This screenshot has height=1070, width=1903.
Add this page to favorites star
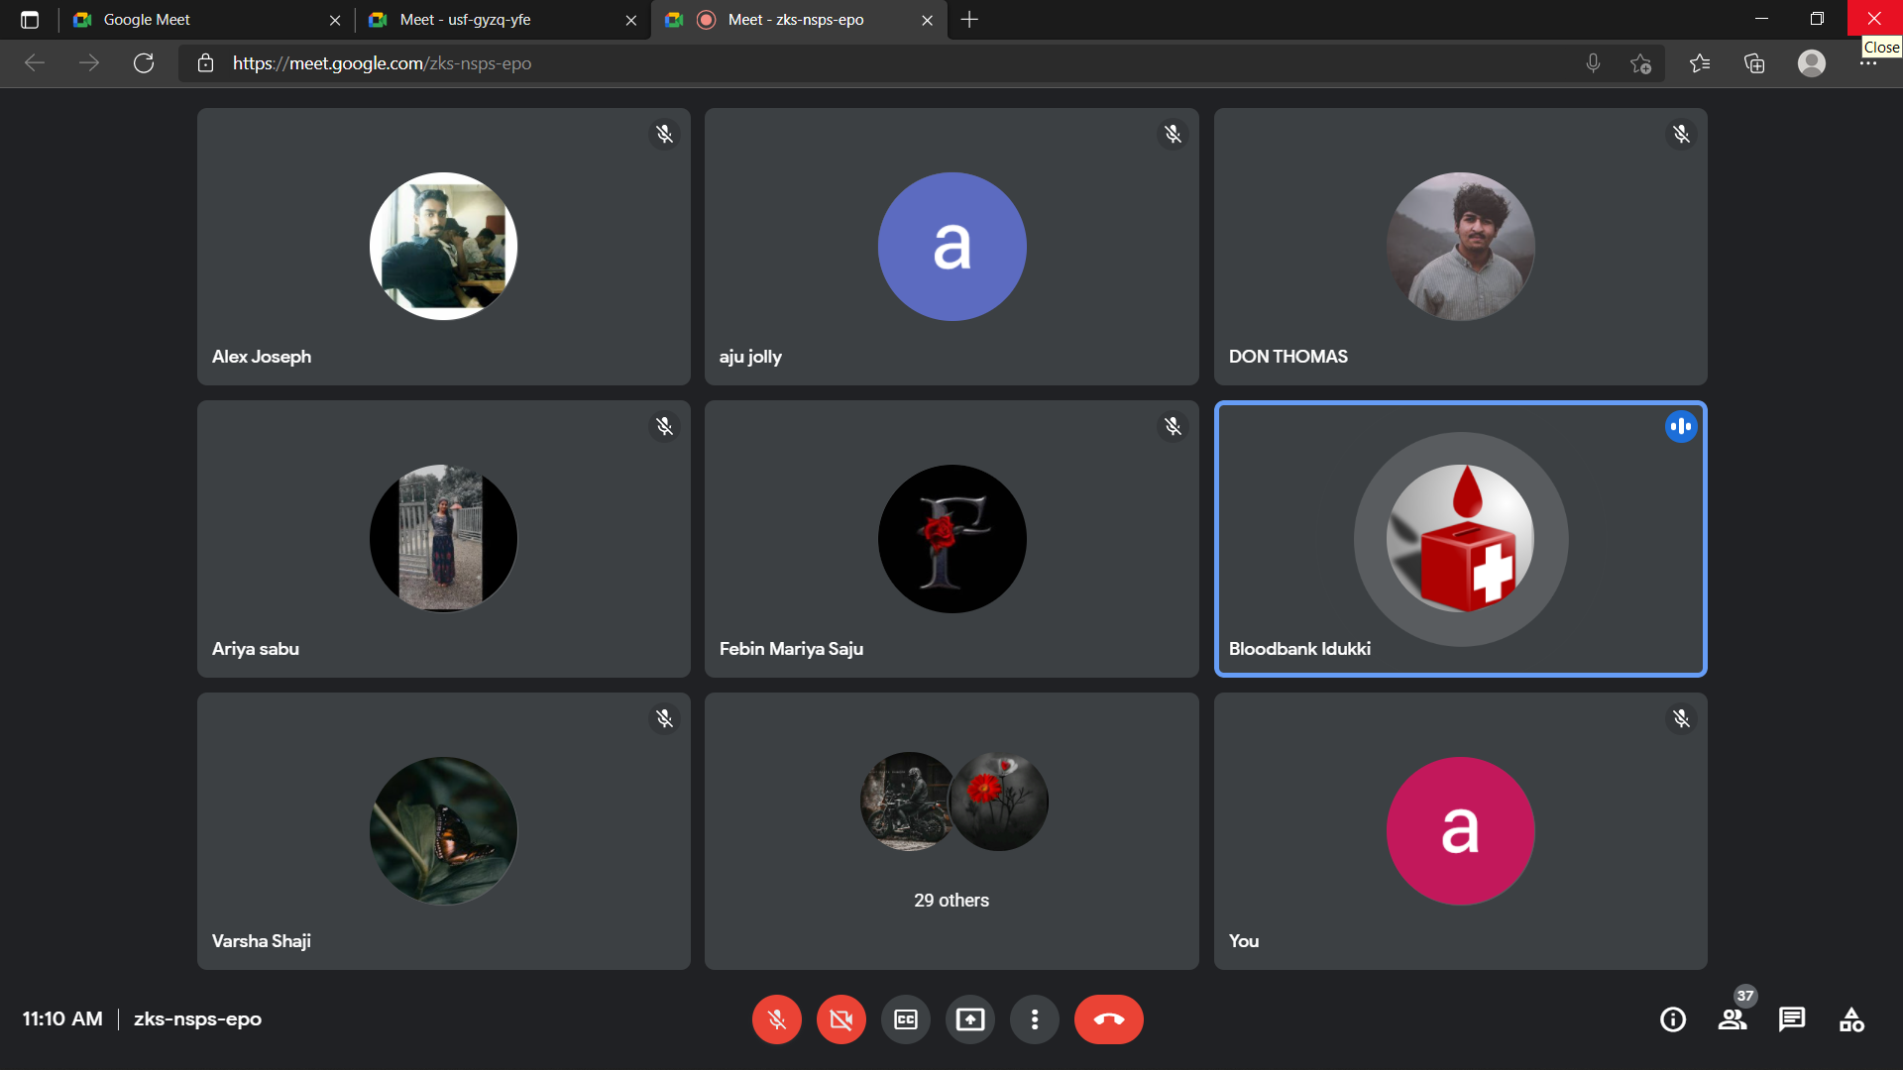(1640, 63)
